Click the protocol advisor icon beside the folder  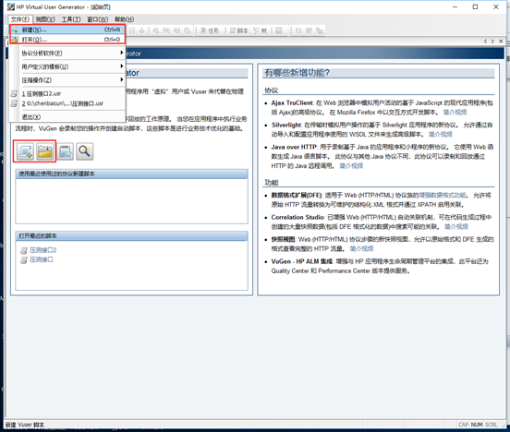(x=65, y=151)
